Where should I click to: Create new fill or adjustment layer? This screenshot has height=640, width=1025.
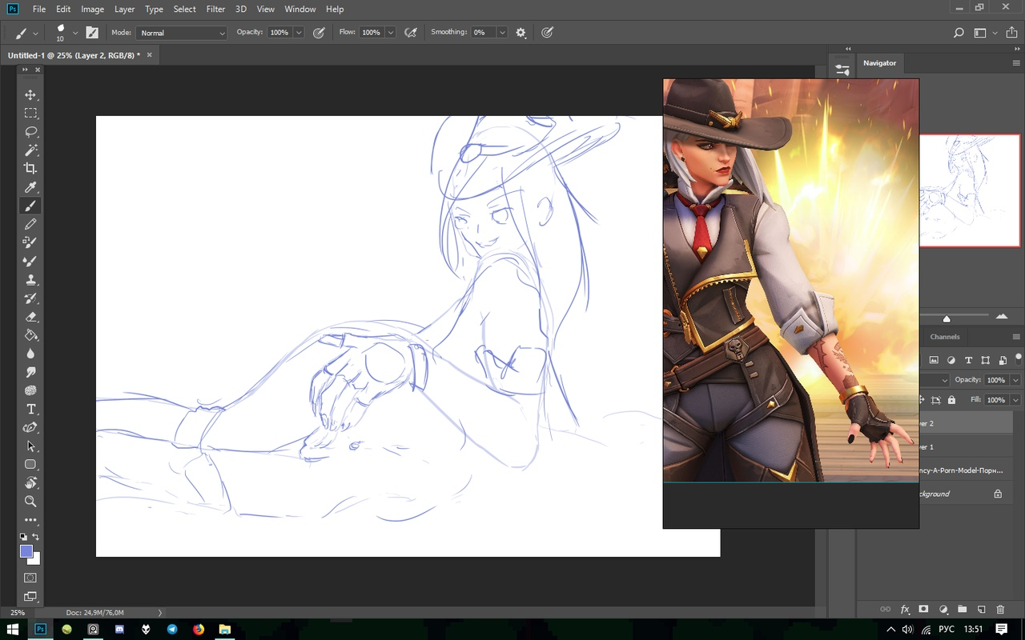tap(943, 610)
